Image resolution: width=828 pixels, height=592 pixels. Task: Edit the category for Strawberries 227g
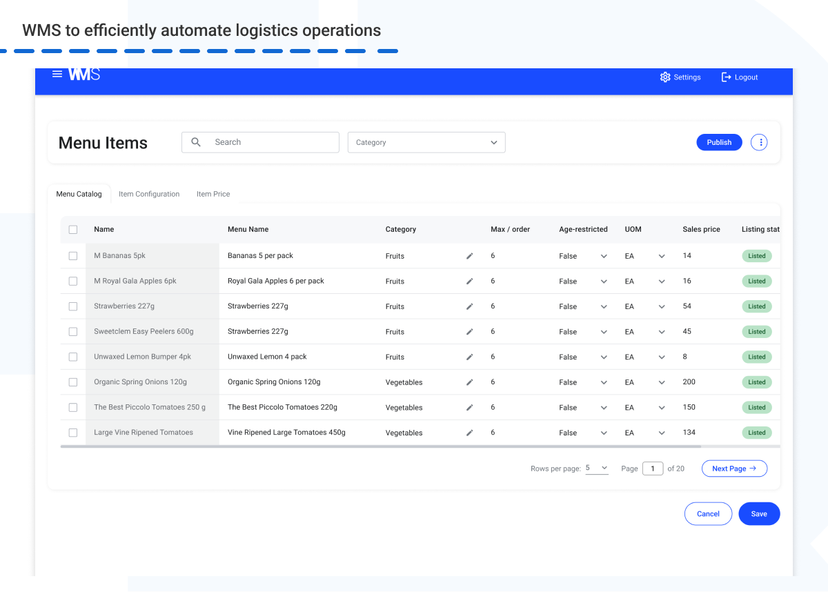[x=469, y=306]
